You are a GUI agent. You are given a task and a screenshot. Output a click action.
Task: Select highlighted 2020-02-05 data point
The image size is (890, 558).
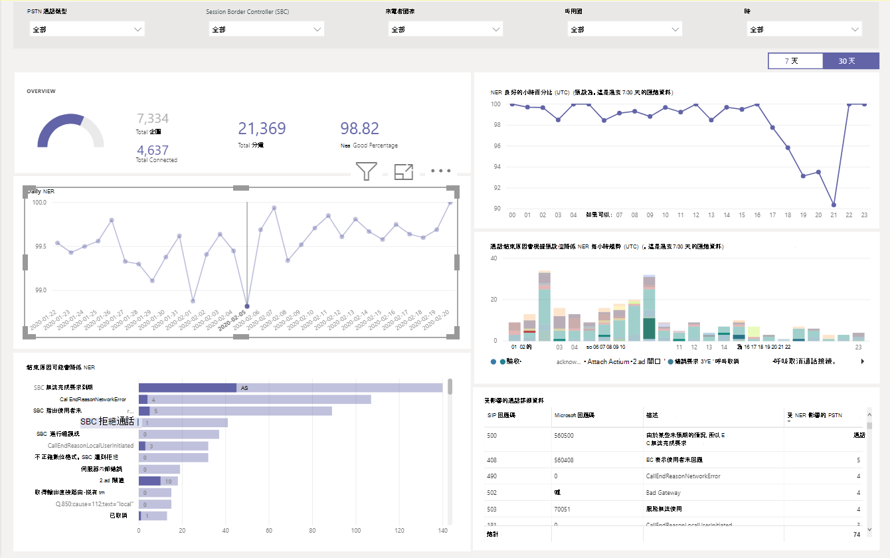[247, 306]
